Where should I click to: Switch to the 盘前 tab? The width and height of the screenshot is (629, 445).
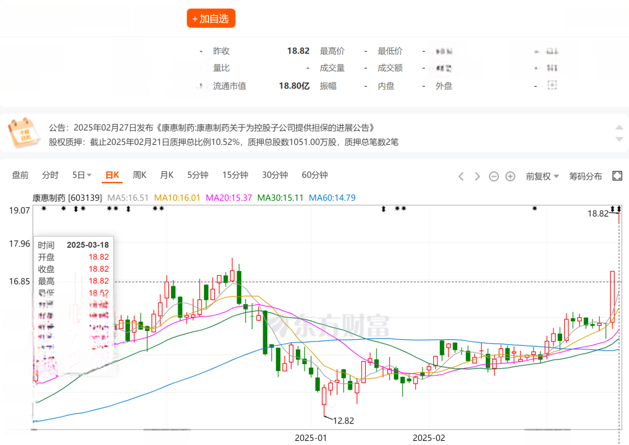20,175
